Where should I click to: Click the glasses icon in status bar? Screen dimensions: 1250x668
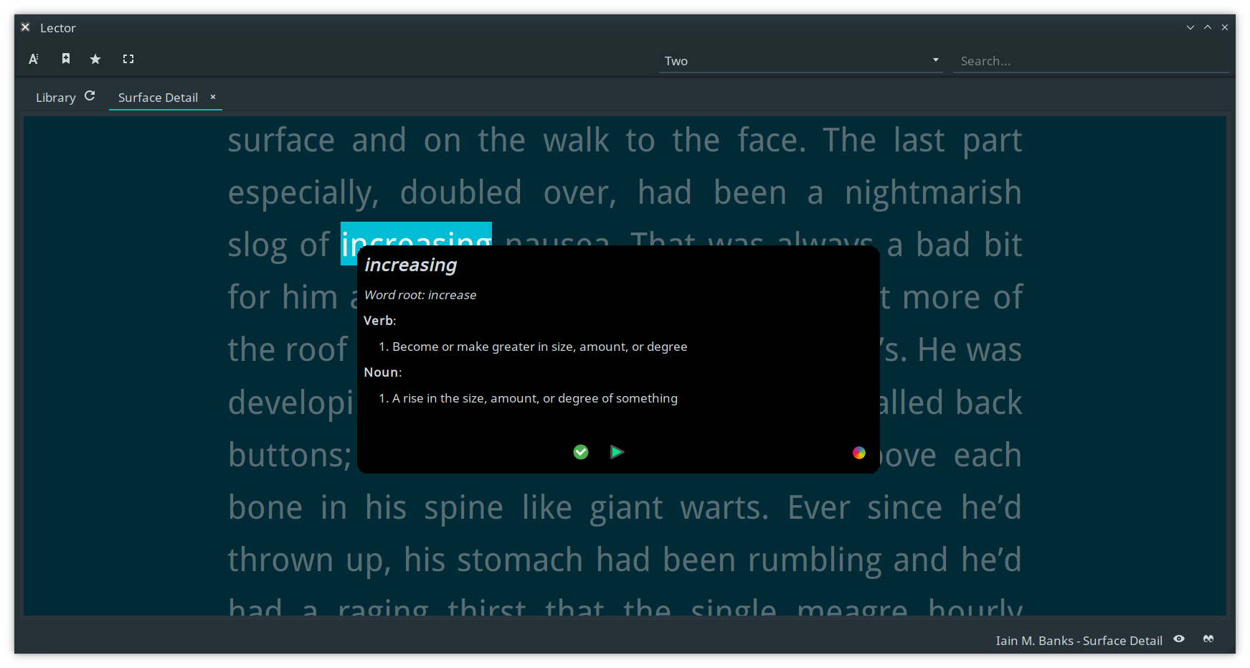(1208, 639)
